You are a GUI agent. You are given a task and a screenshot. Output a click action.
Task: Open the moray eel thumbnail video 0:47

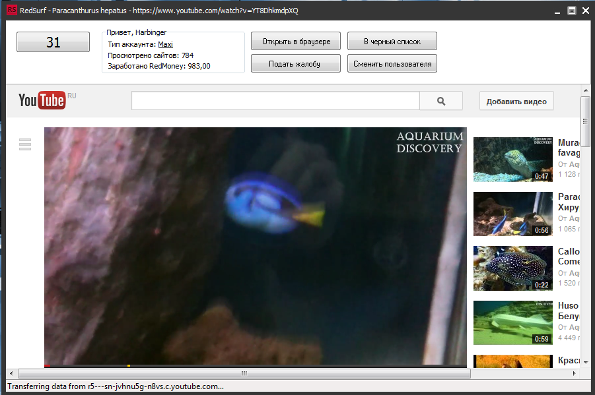click(513, 160)
